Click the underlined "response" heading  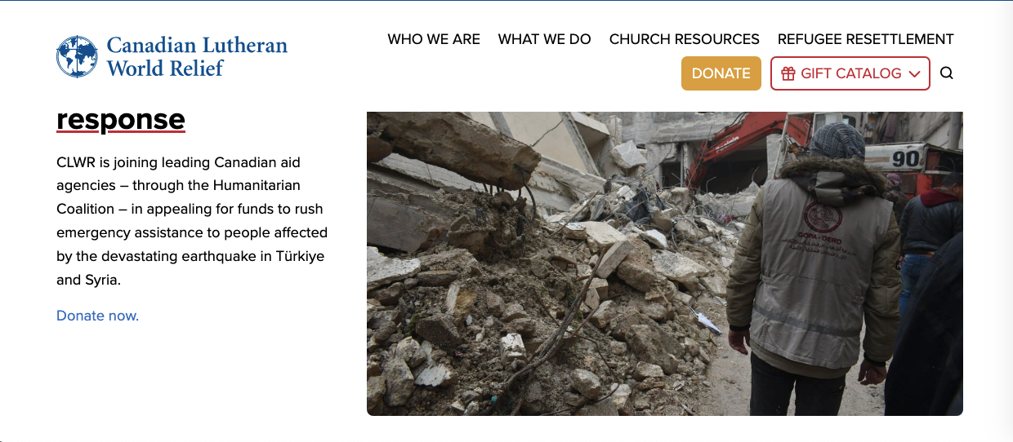[121, 120]
